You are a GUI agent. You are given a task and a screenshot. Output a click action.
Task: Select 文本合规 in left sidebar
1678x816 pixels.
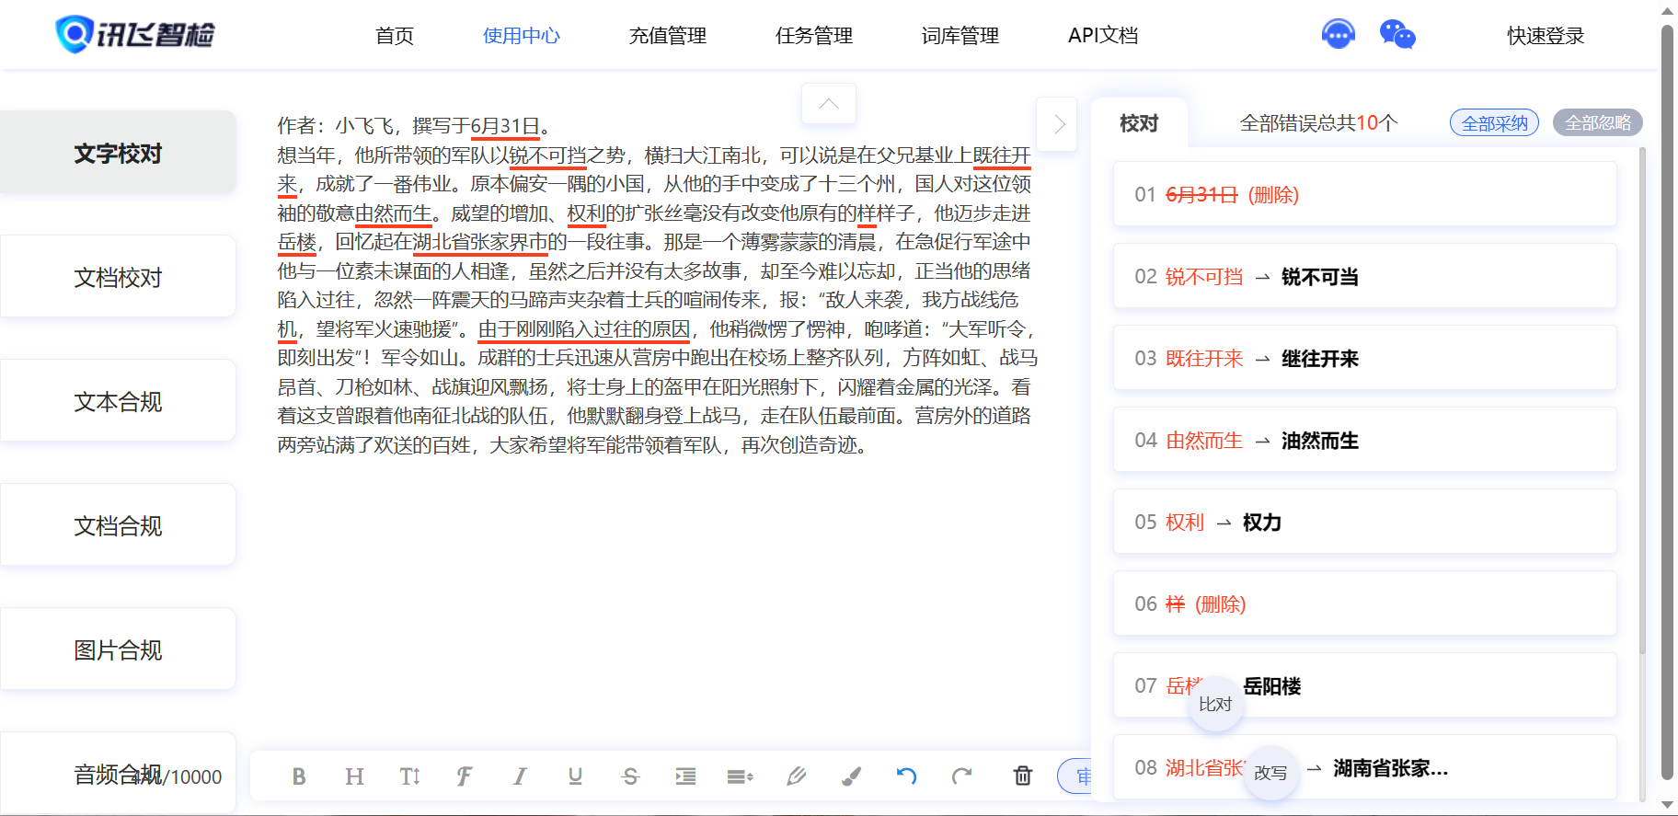118,401
